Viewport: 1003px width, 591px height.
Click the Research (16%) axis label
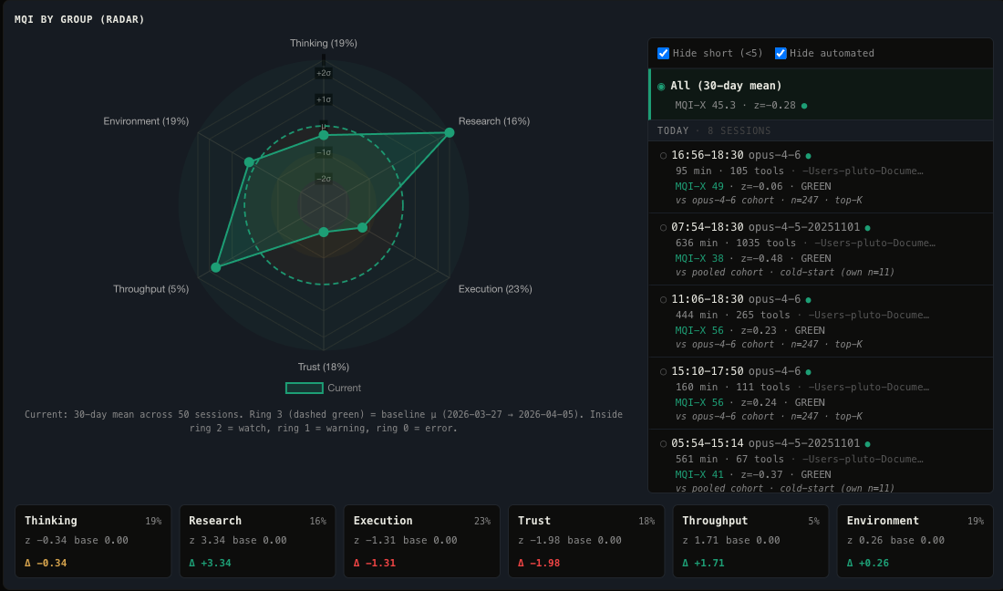click(x=494, y=121)
